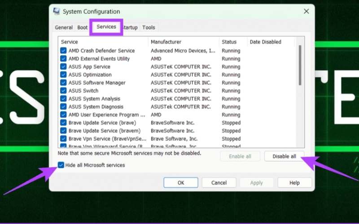
Task: Select Brave Update Service (brave) text
Action: tap(102, 123)
